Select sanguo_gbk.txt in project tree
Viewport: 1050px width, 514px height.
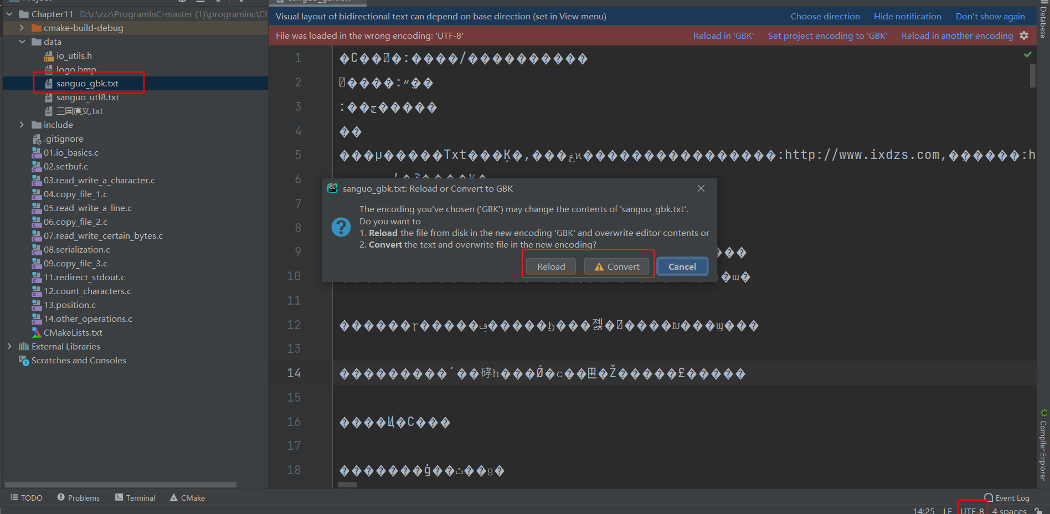coord(87,83)
